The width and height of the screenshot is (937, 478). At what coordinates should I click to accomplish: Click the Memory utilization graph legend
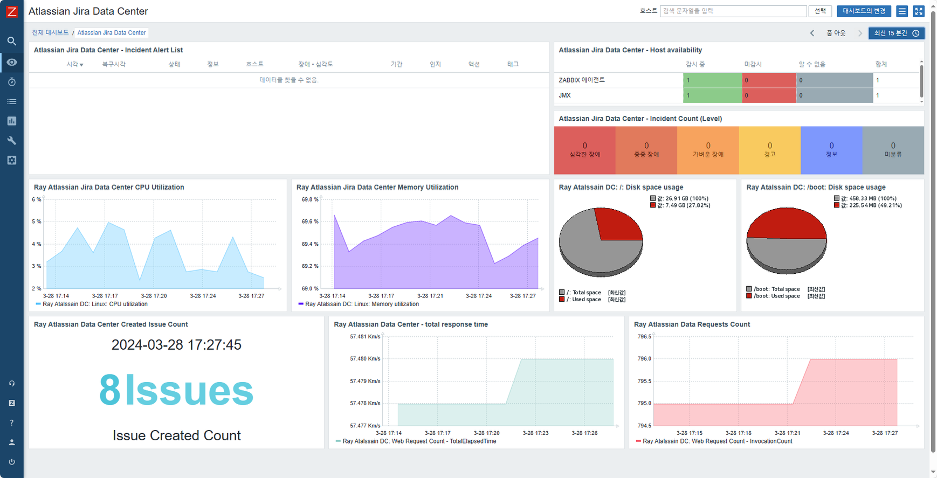click(359, 304)
